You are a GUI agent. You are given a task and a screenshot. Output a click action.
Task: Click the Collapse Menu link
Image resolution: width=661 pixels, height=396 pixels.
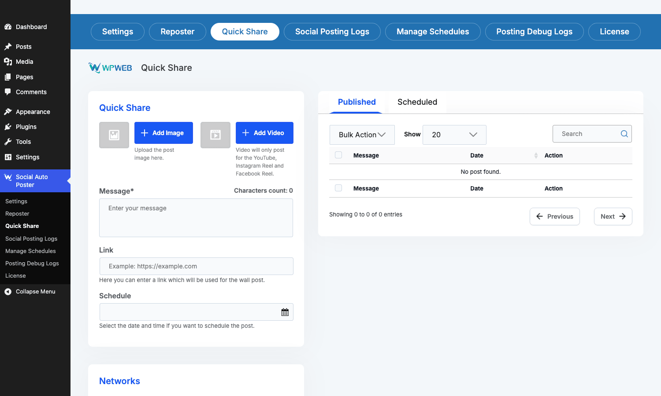[x=35, y=292]
